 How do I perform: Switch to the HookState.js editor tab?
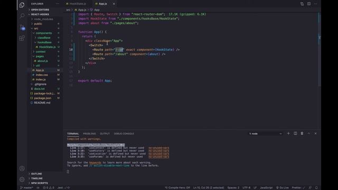[x=76, y=4]
